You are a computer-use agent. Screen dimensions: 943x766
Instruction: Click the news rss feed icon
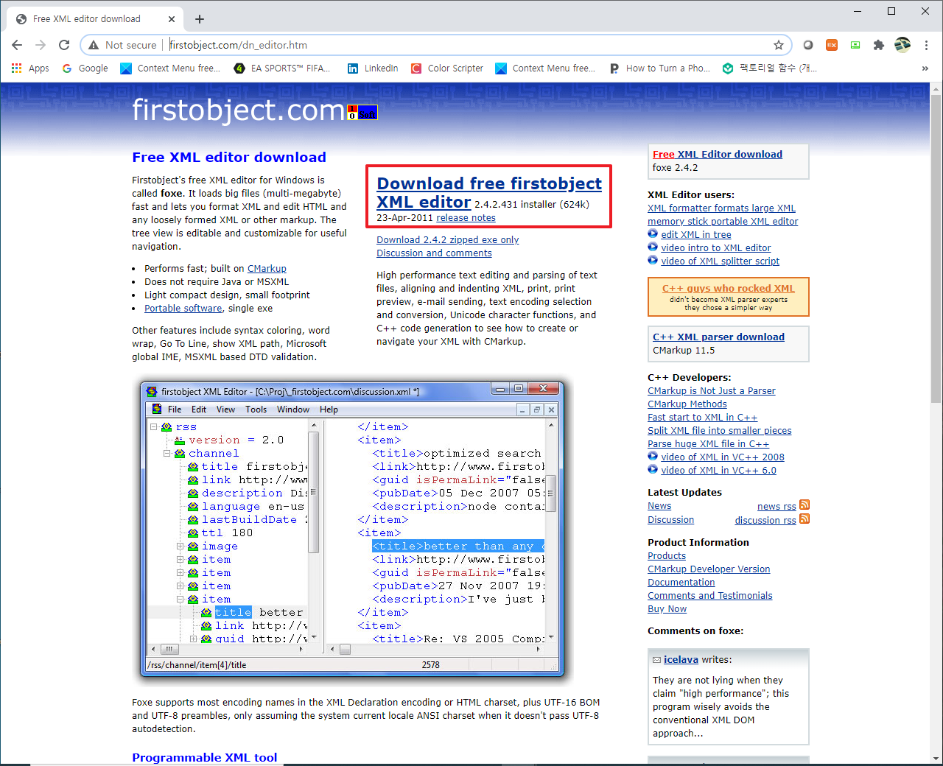click(804, 505)
